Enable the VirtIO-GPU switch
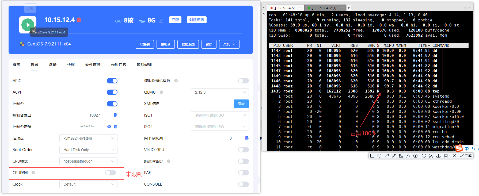Screen dimensions: 479x196 [x=244, y=150]
